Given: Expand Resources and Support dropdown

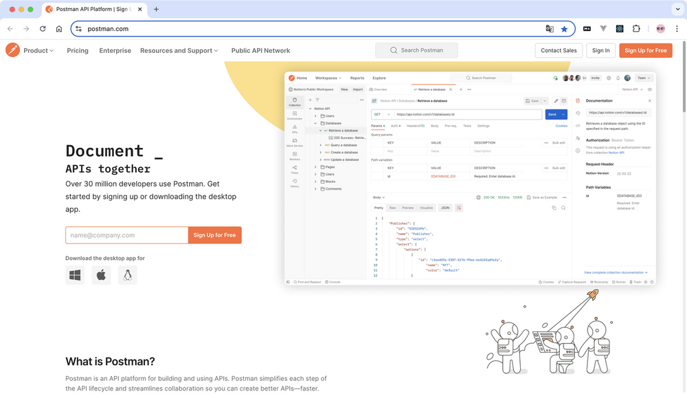Looking at the screenshot, I should pyautogui.click(x=179, y=50).
